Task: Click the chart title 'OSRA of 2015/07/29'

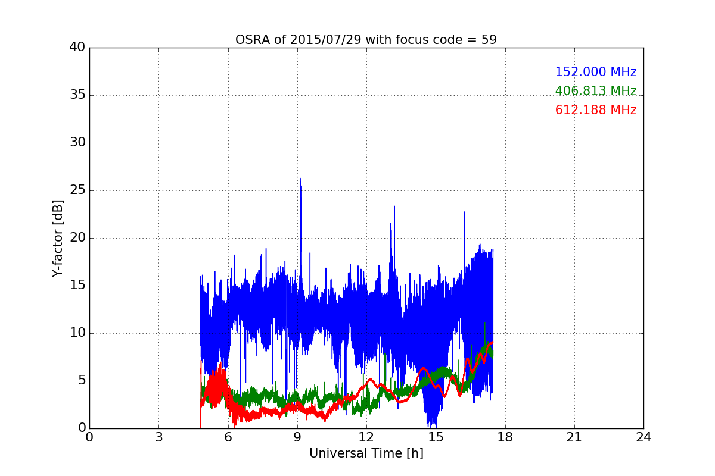Action: click(x=366, y=40)
